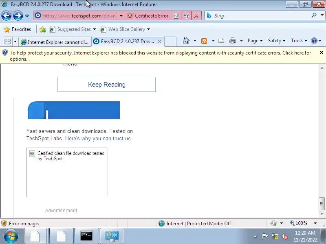Viewport: 326px width, 244px height.
Task: Run search with the magnifier icon
Action: (314, 15)
